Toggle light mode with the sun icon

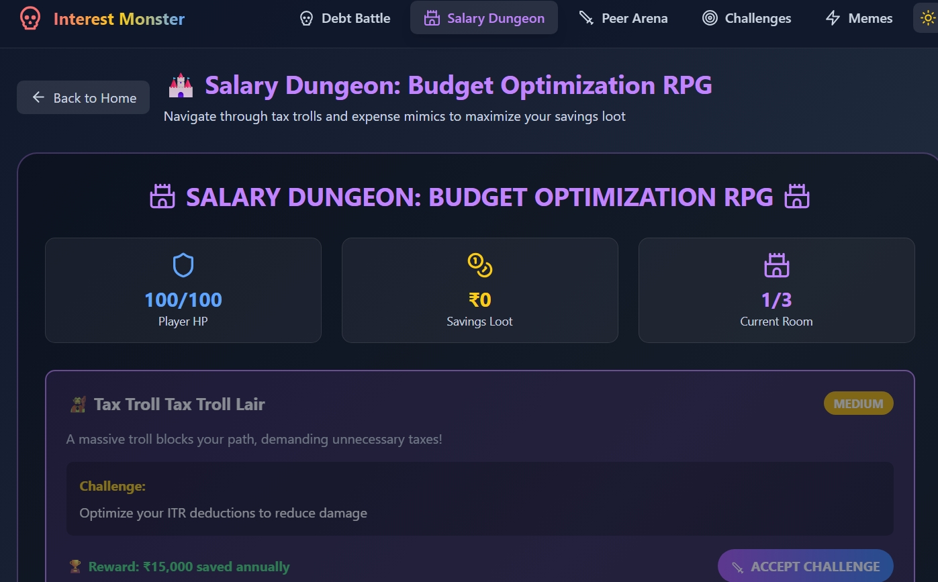(927, 18)
